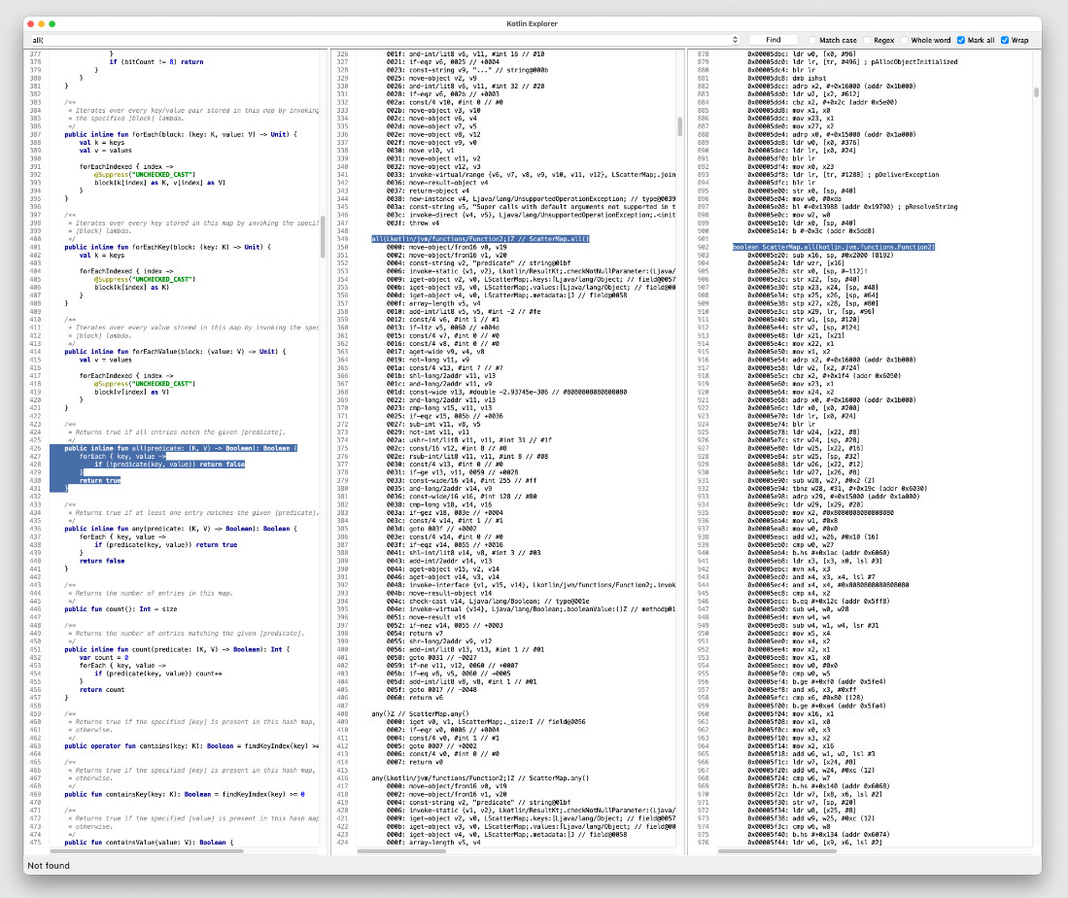Click line number 349 in bytecode gutter
The width and height of the screenshot is (1068, 898).
click(343, 239)
